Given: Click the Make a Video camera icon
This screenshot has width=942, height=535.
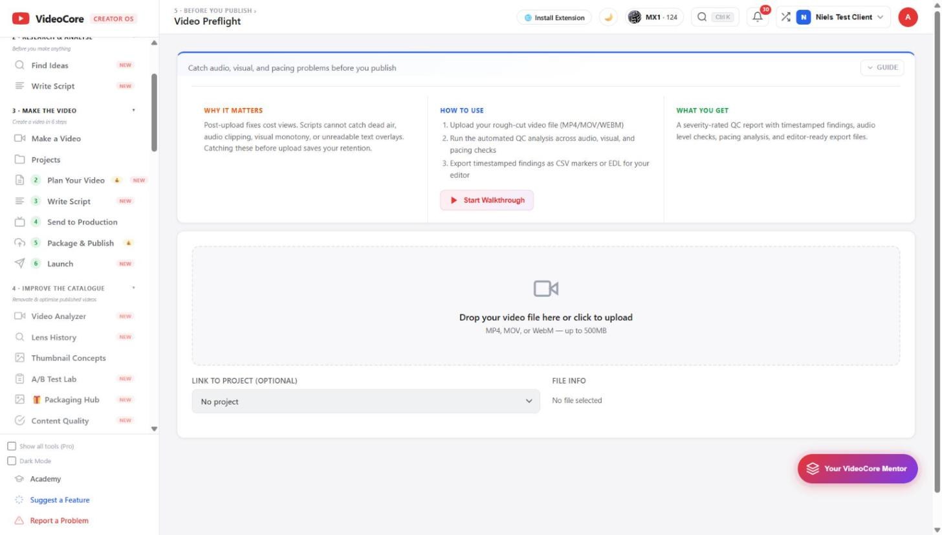Looking at the screenshot, I should pos(19,138).
